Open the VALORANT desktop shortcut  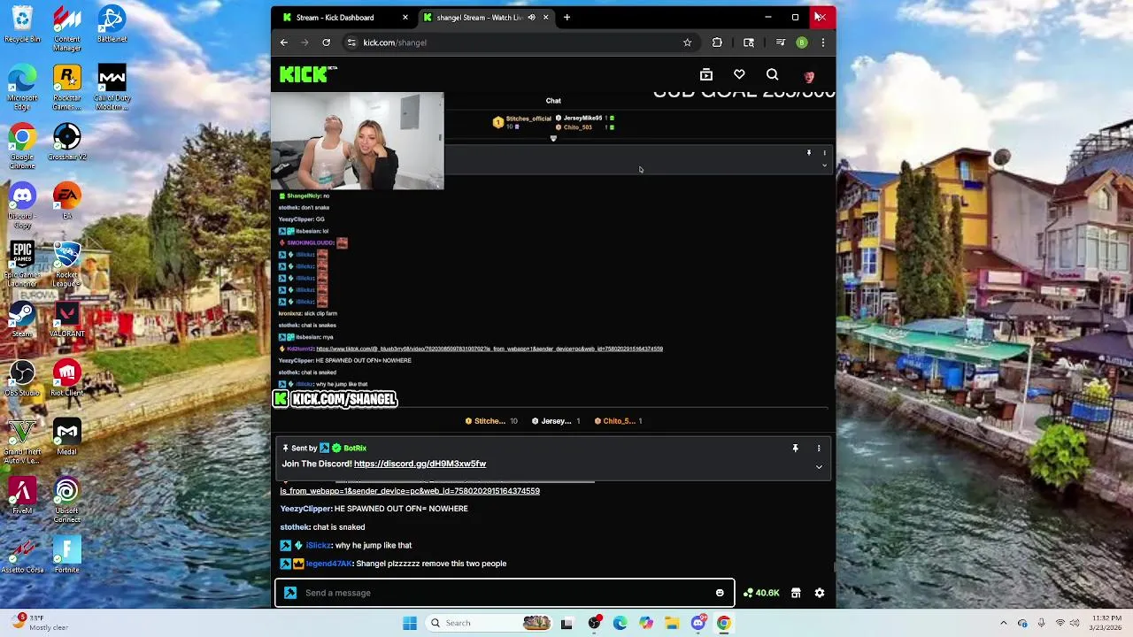(x=67, y=320)
